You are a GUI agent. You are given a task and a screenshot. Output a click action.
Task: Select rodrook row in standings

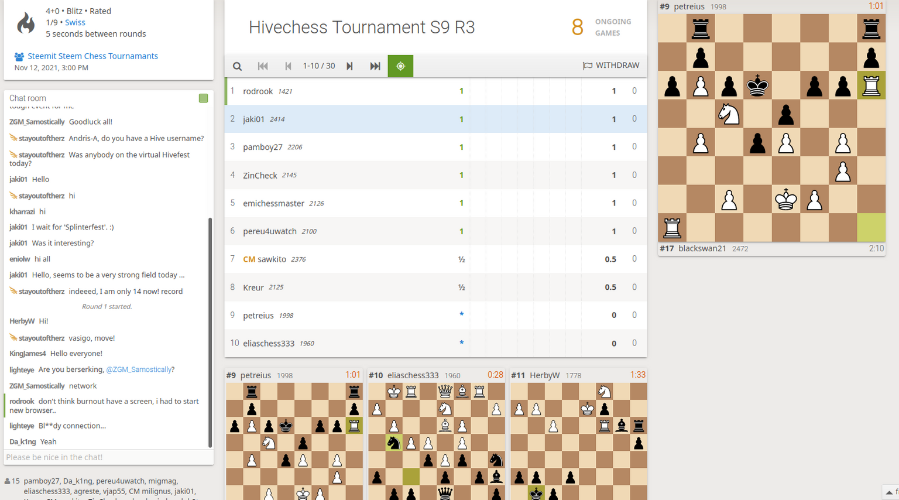436,91
